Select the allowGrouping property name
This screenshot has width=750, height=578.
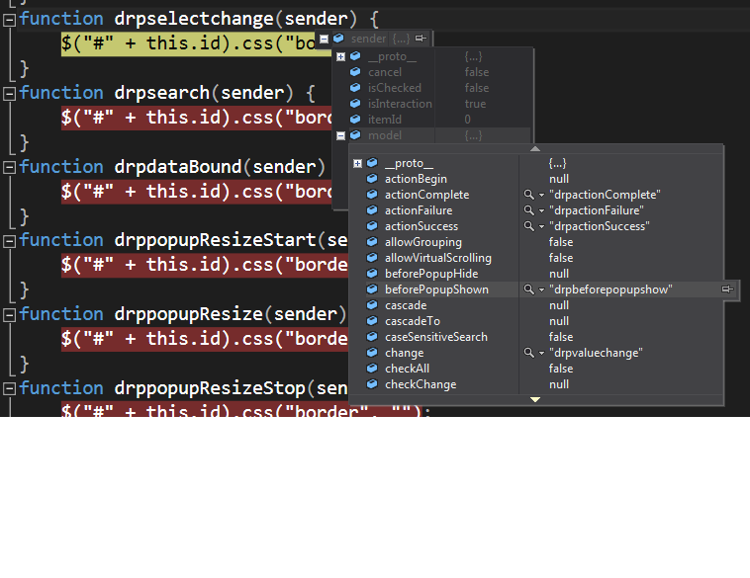[x=423, y=242]
